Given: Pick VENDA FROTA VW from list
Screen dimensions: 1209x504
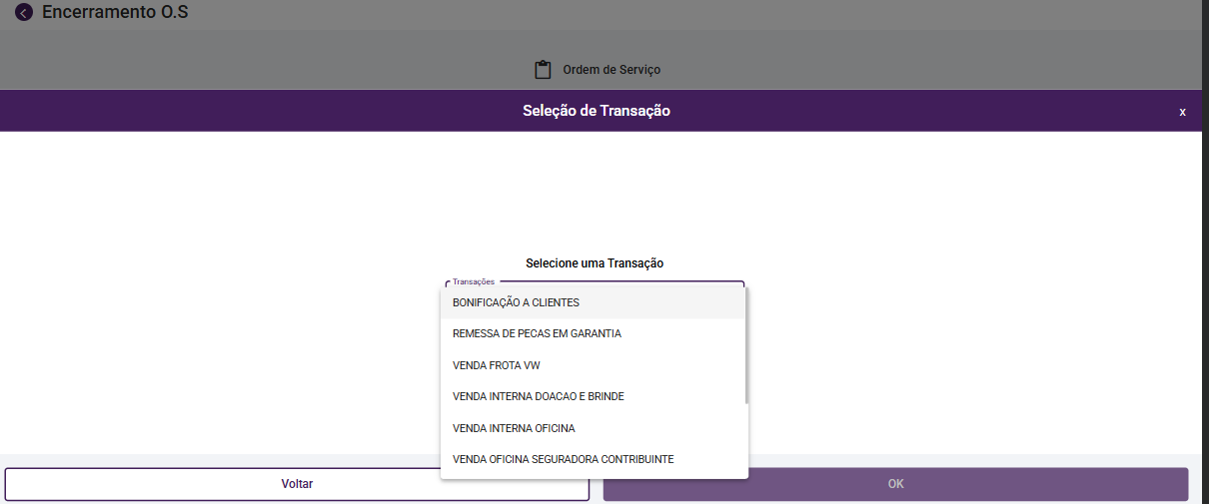Looking at the screenshot, I should point(497,365).
